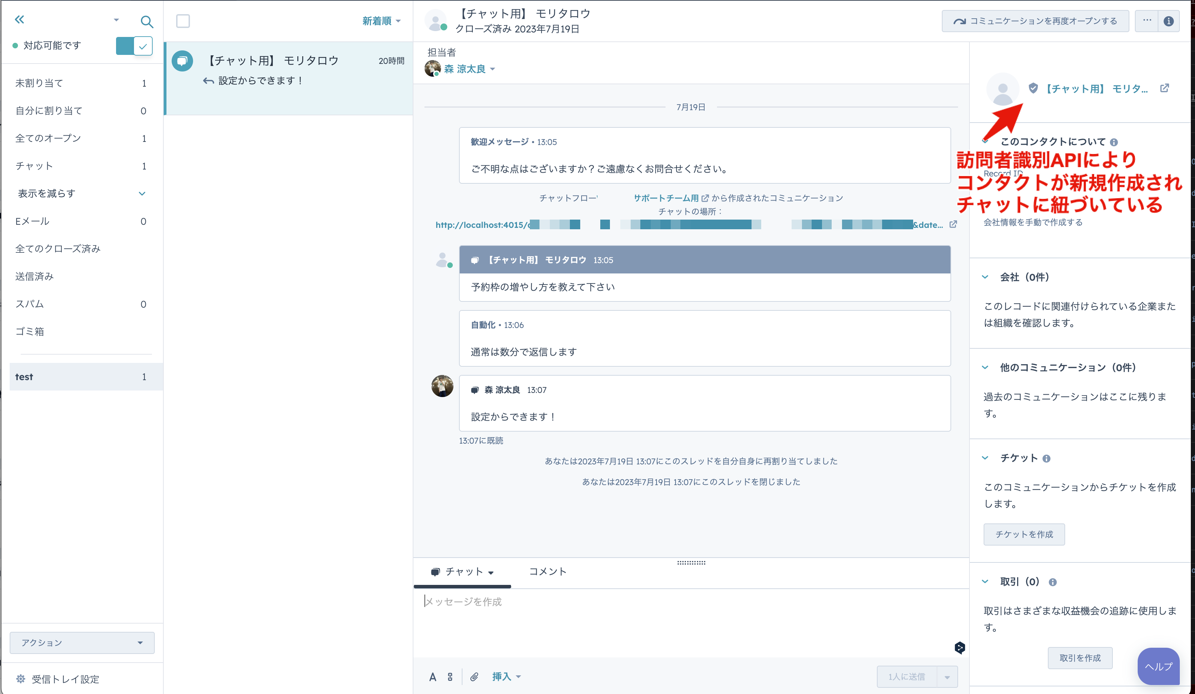Open search in the inbox sidebar

tap(147, 21)
